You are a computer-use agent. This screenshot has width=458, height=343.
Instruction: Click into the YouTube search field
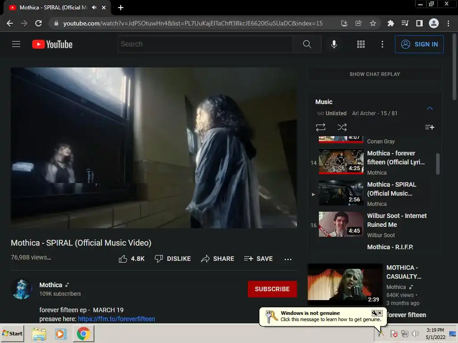pos(205,44)
